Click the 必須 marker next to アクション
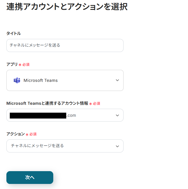The width and height of the screenshot is (188, 189). tap(33, 134)
